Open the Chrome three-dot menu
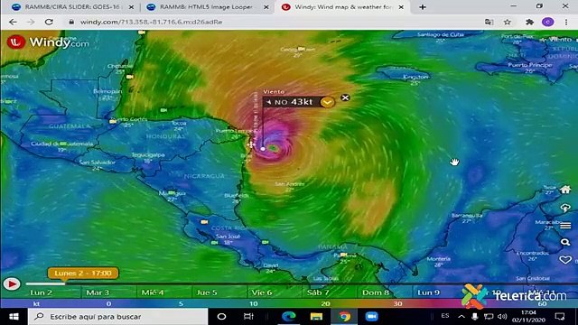The image size is (578, 325). tap(566, 22)
